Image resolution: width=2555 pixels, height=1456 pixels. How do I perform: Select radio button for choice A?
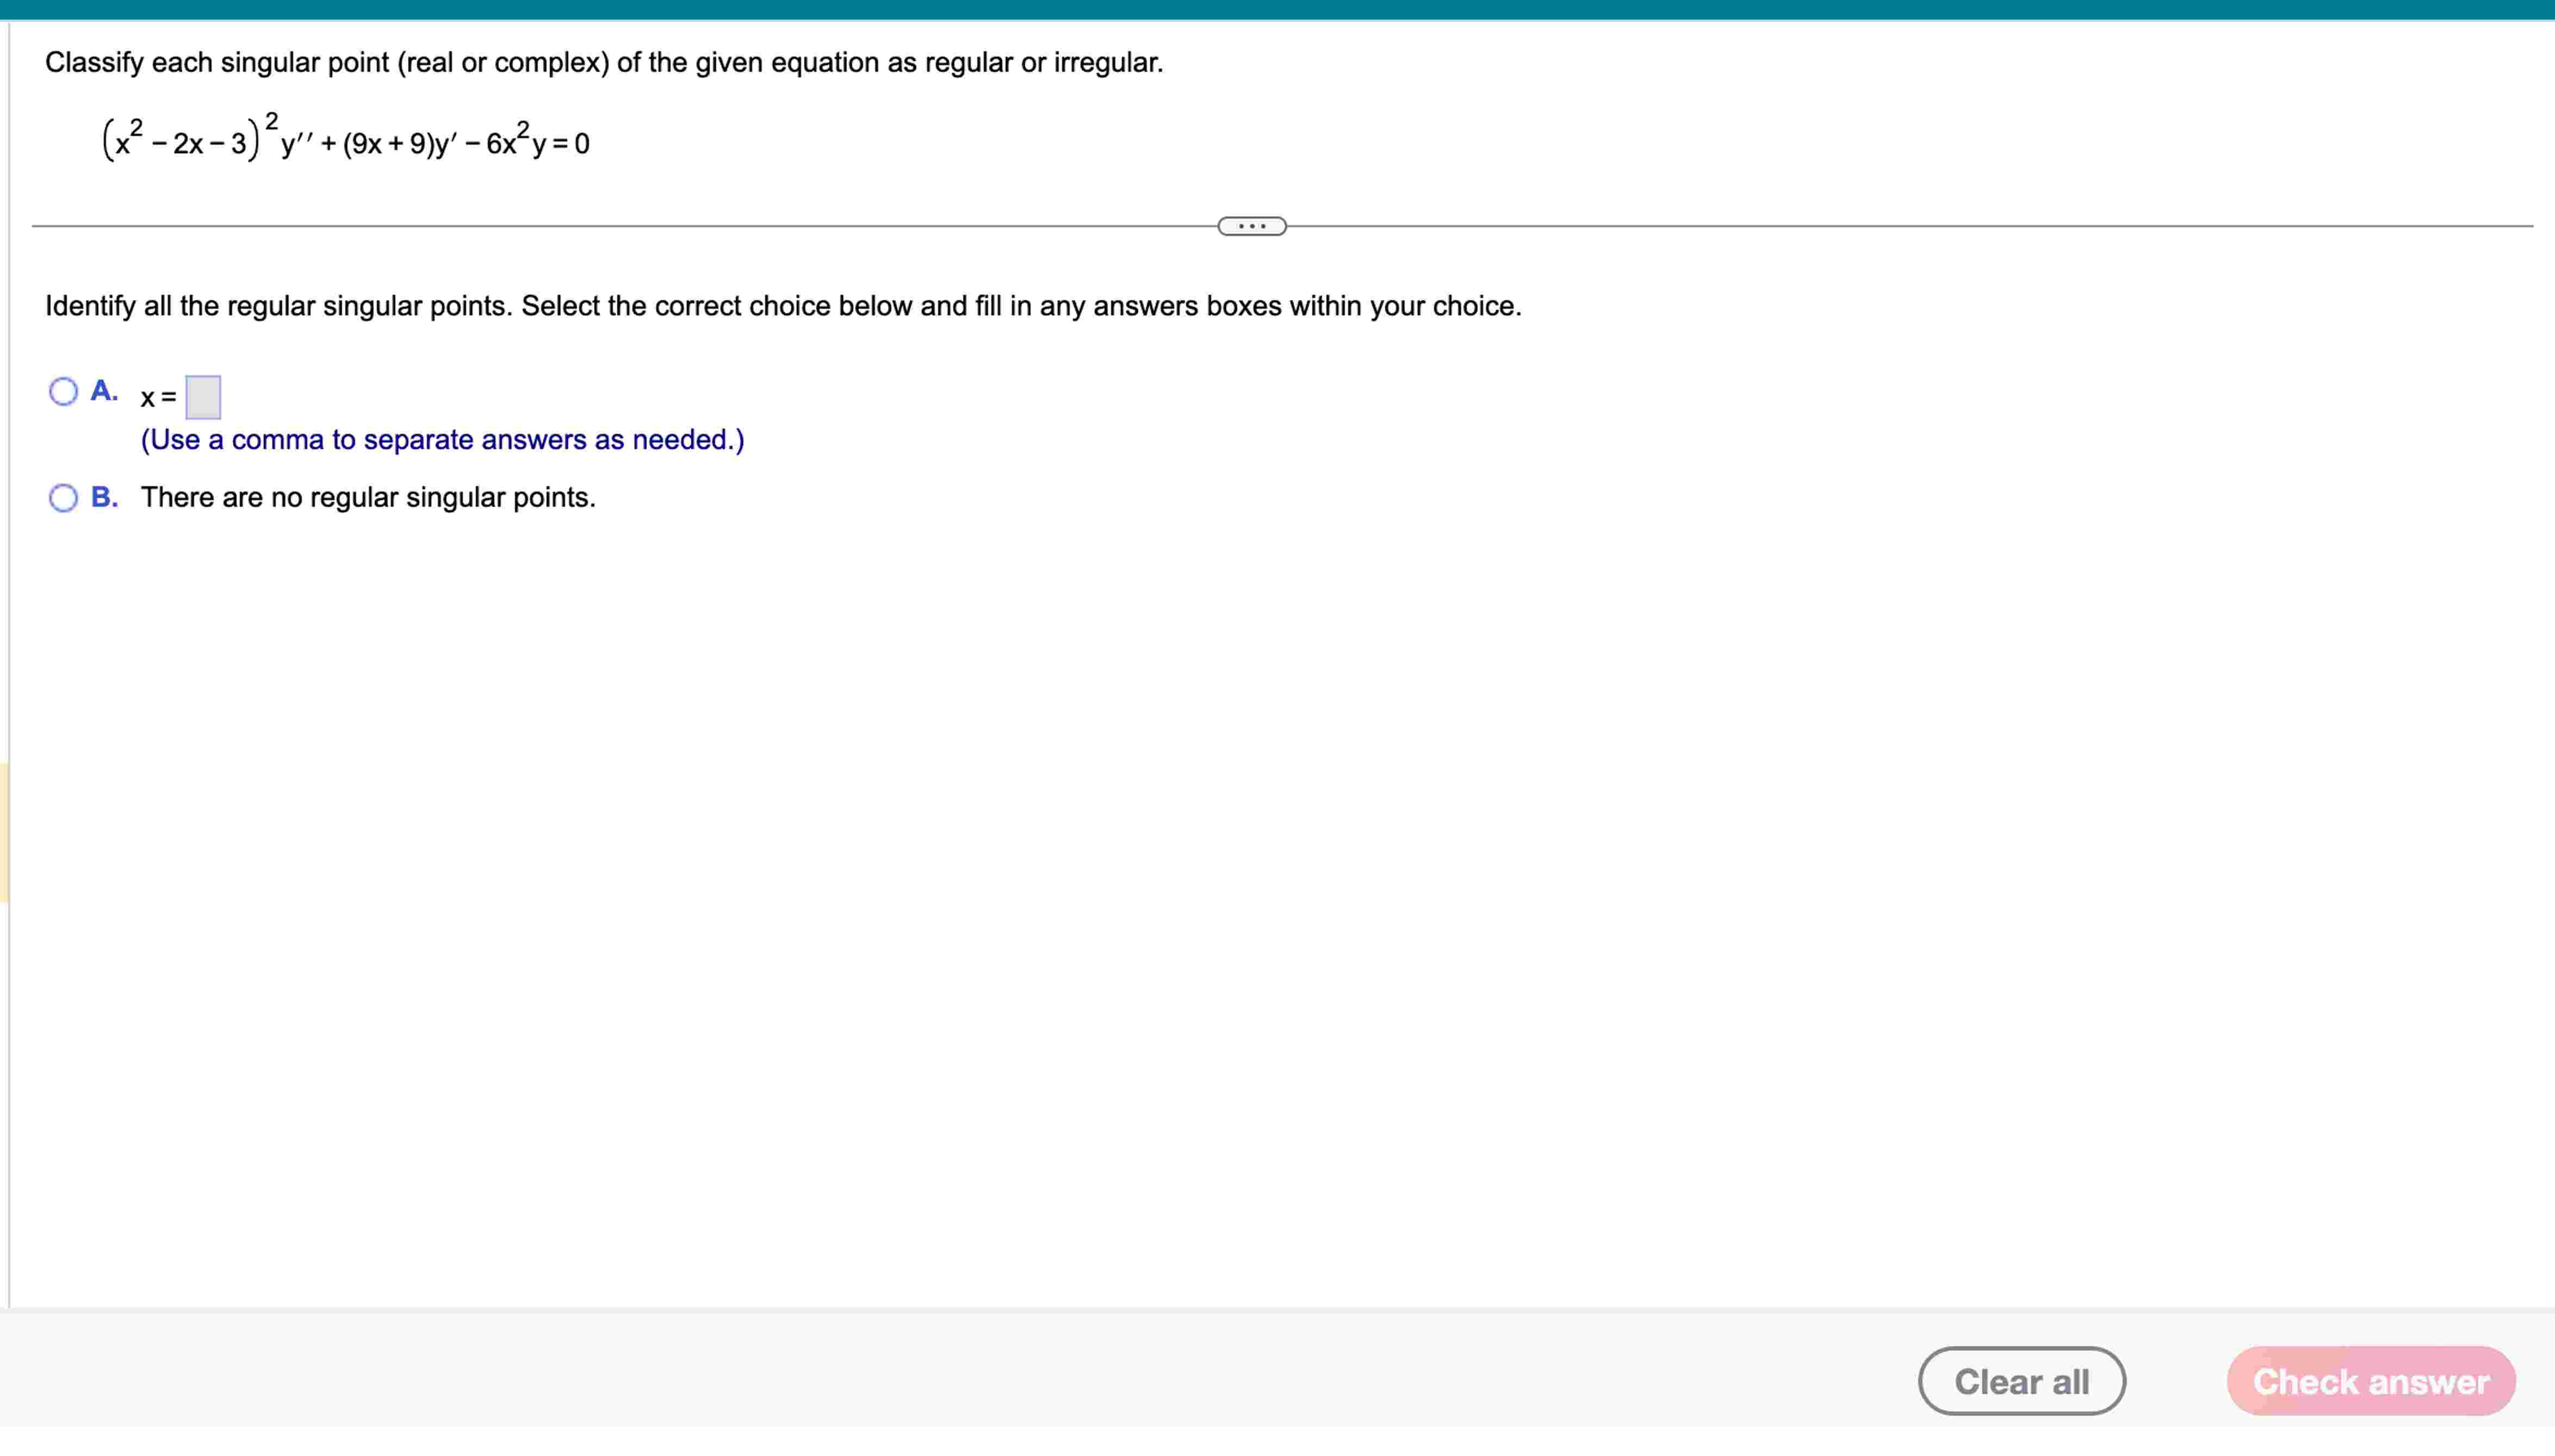(63, 391)
